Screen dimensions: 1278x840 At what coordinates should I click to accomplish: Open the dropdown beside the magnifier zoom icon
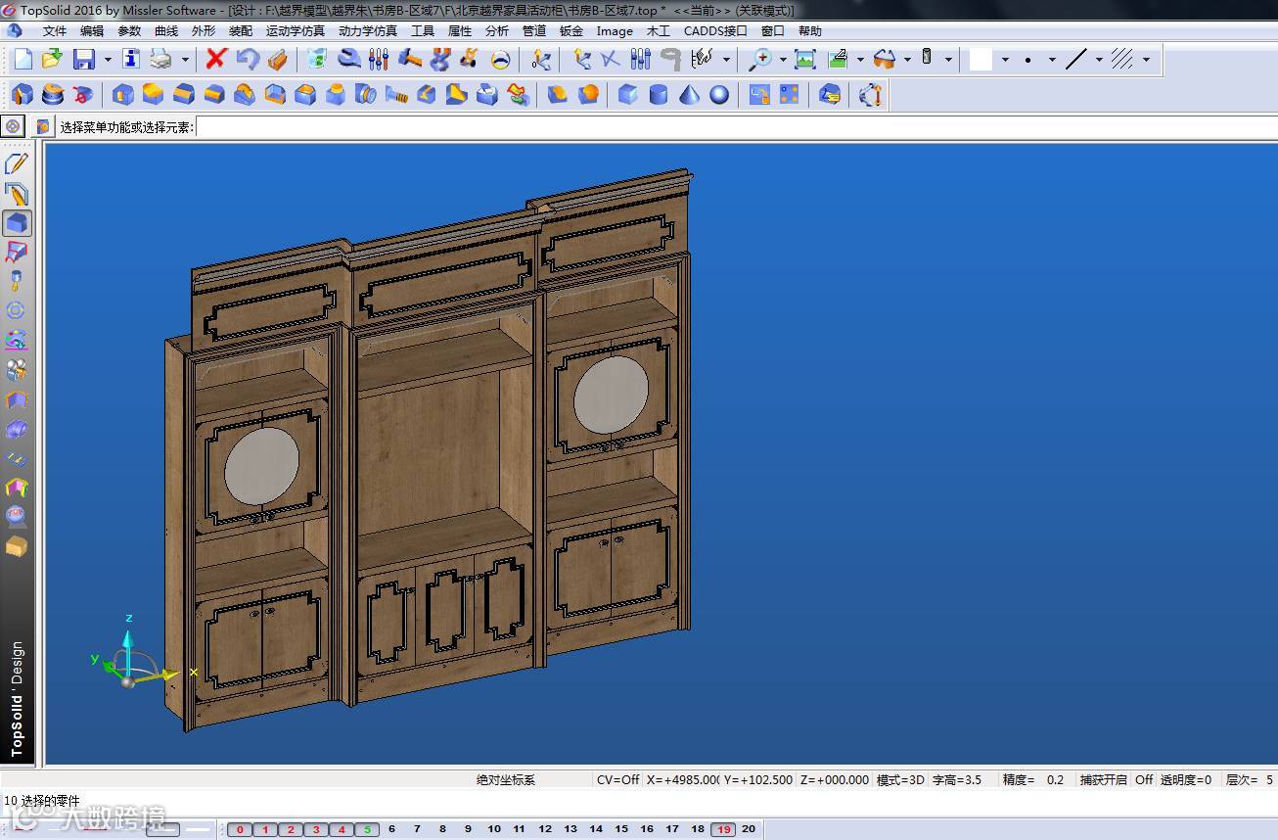(783, 60)
